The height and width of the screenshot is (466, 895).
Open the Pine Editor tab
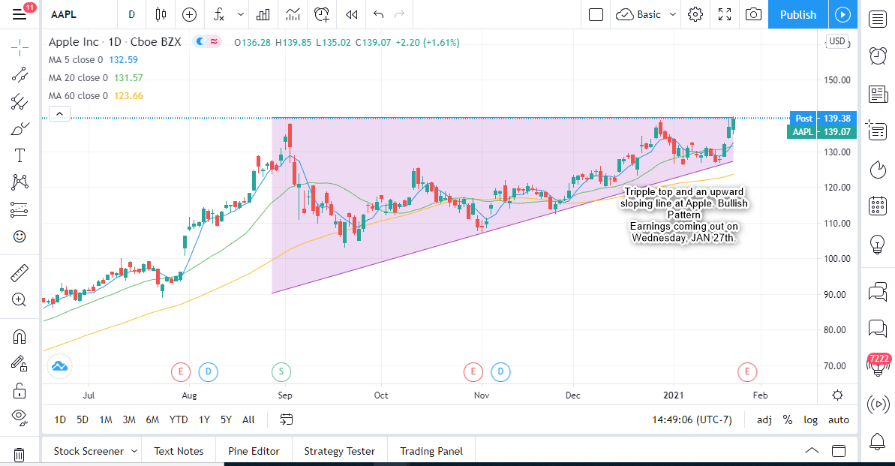click(254, 451)
